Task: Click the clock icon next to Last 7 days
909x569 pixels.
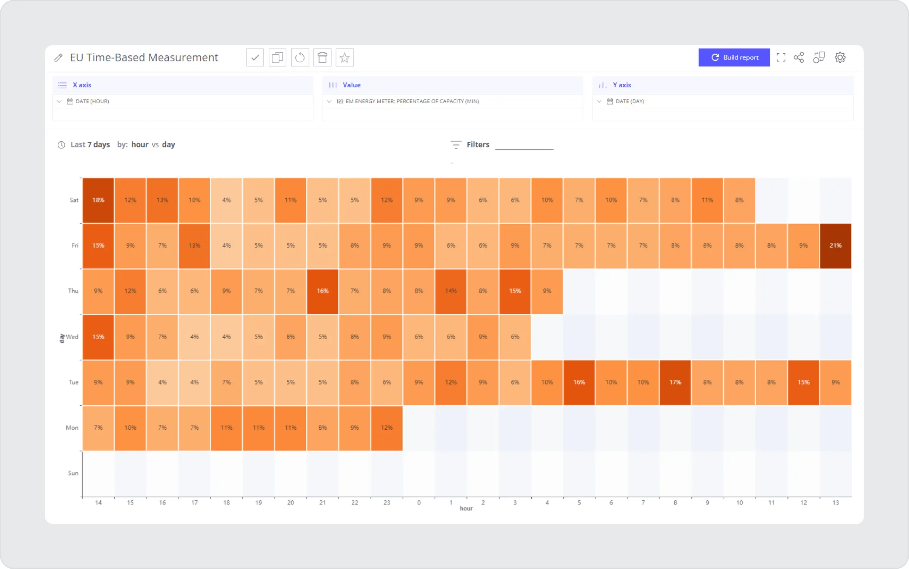Action: pyautogui.click(x=61, y=144)
